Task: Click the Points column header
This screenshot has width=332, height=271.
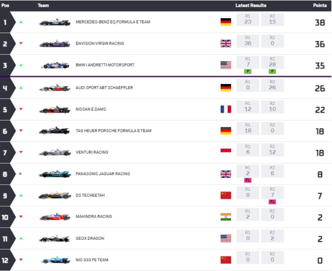Action: click(320, 5)
